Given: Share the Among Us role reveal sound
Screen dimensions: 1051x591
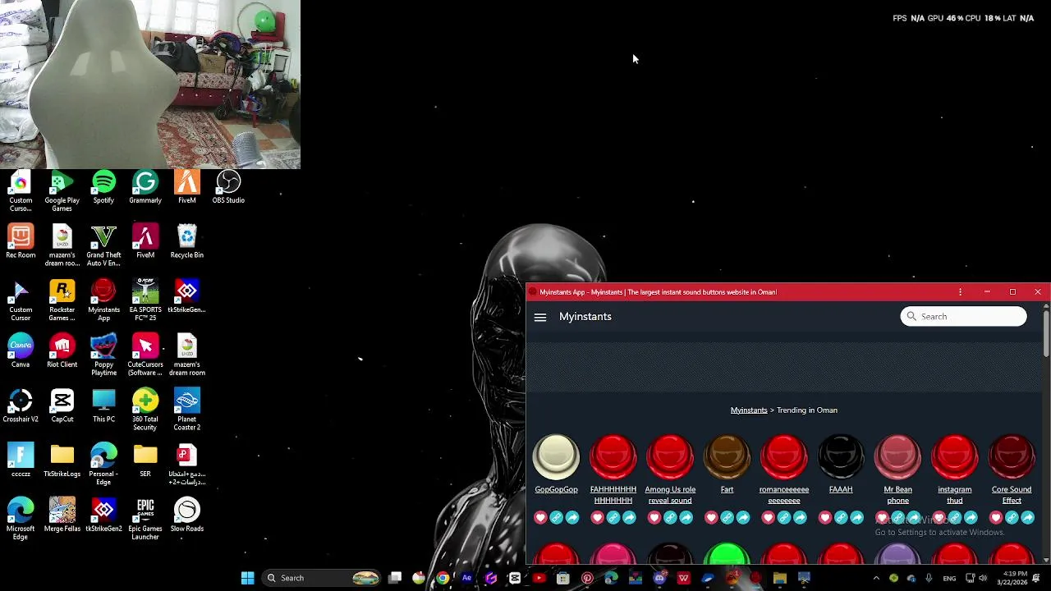Looking at the screenshot, I should (x=686, y=517).
